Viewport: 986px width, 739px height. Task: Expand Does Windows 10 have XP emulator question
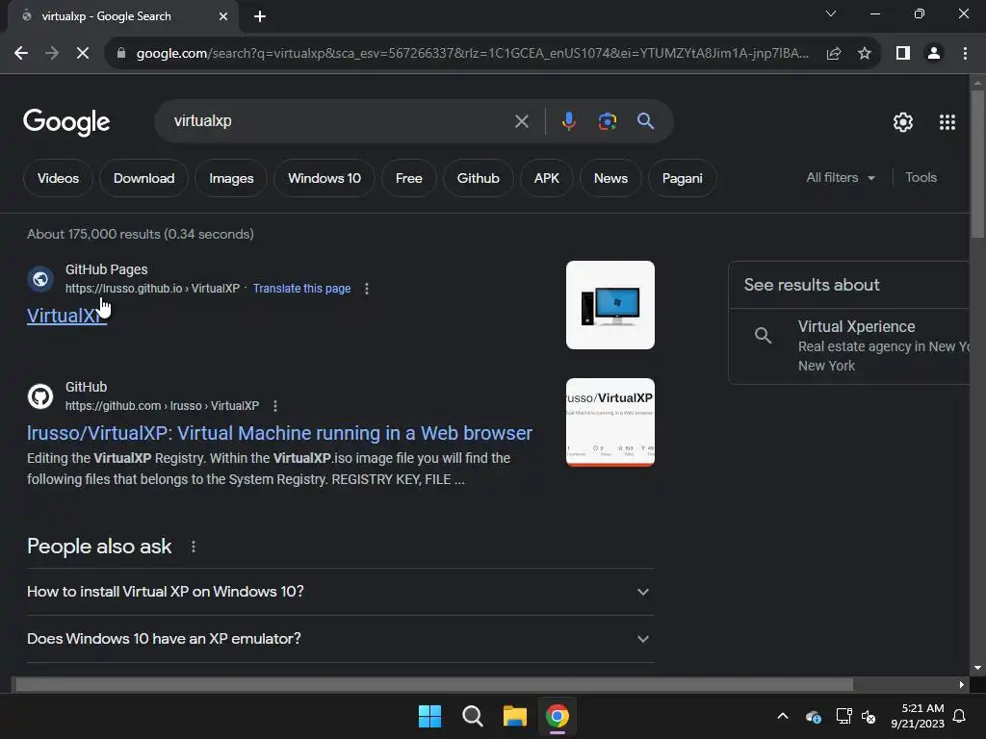click(340, 639)
